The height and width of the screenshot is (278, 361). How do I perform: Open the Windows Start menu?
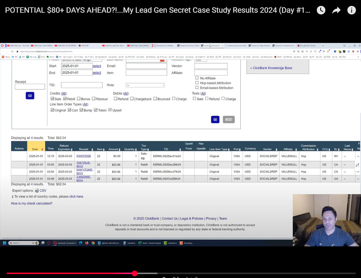(x=5, y=243)
